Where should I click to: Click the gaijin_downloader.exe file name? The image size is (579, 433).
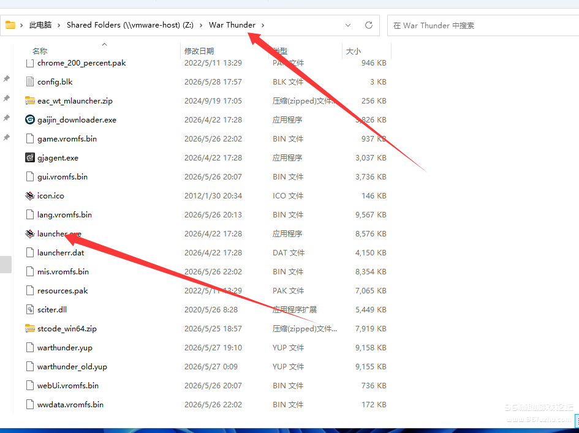pos(77,119)
